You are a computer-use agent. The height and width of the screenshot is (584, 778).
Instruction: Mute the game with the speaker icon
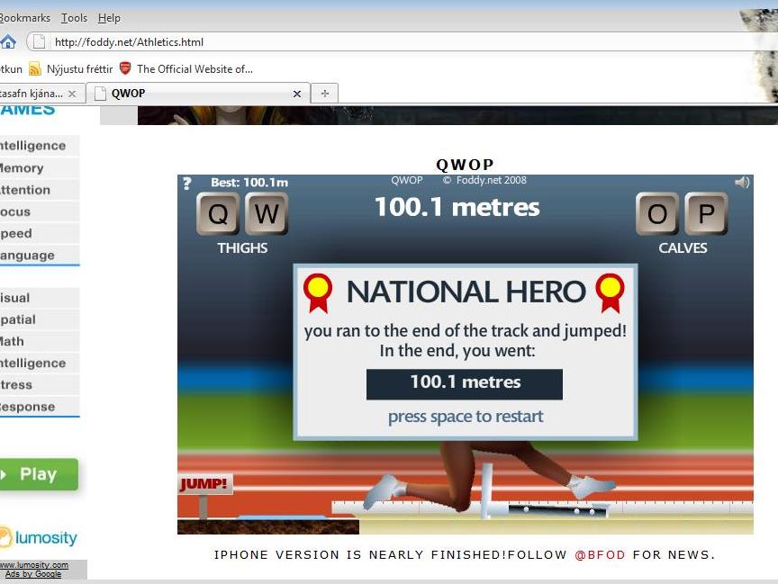742,183
